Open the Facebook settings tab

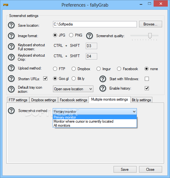pyautogui.click(x=73, y=100)
